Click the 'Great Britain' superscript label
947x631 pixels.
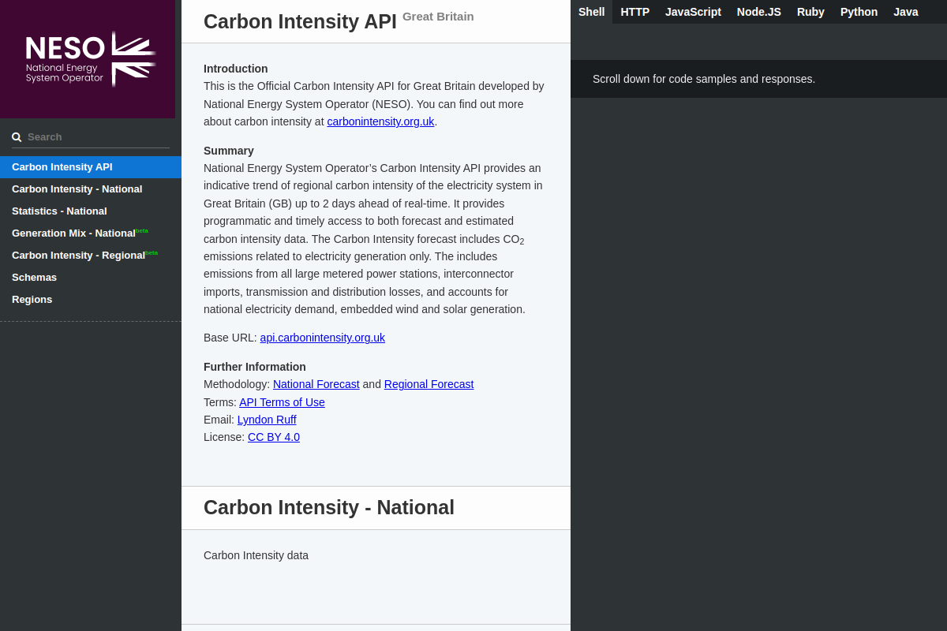438,16
